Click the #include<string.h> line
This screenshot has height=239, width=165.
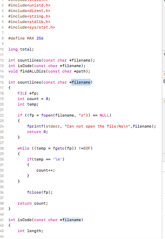(29, 16)
